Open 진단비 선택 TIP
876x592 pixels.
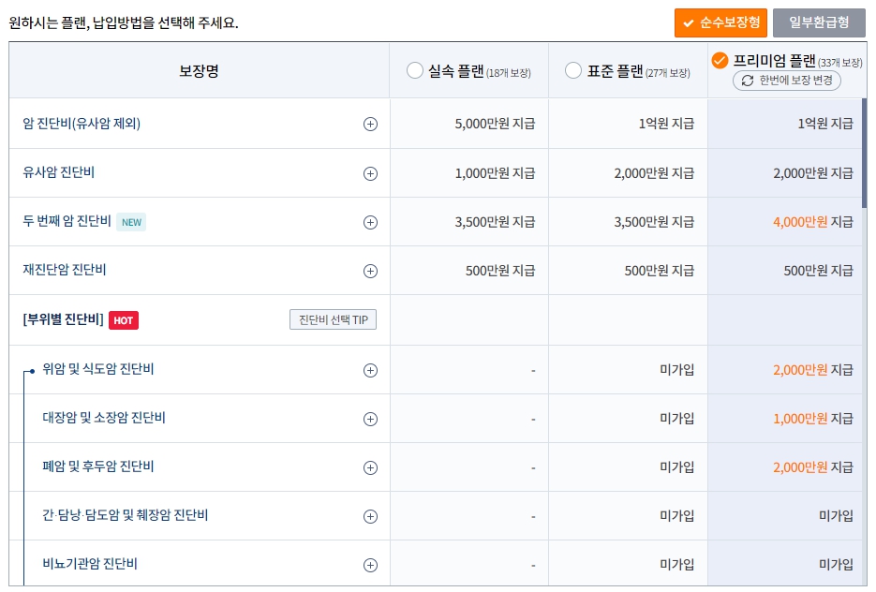[x=333, y=319]
